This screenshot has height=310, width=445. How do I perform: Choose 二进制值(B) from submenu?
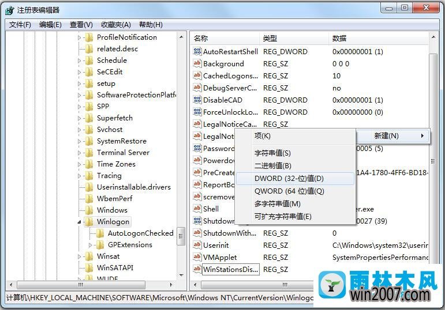pos(295,166)
